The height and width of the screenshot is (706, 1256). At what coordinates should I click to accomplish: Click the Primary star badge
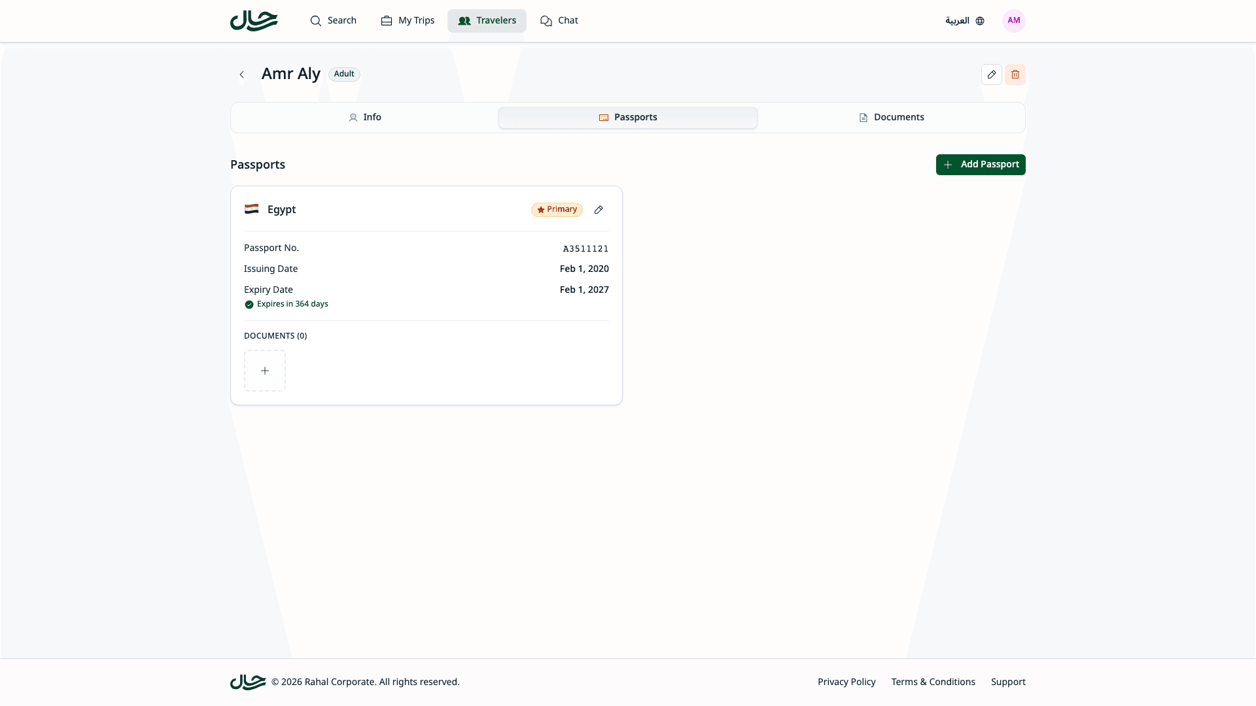[557, 210]
